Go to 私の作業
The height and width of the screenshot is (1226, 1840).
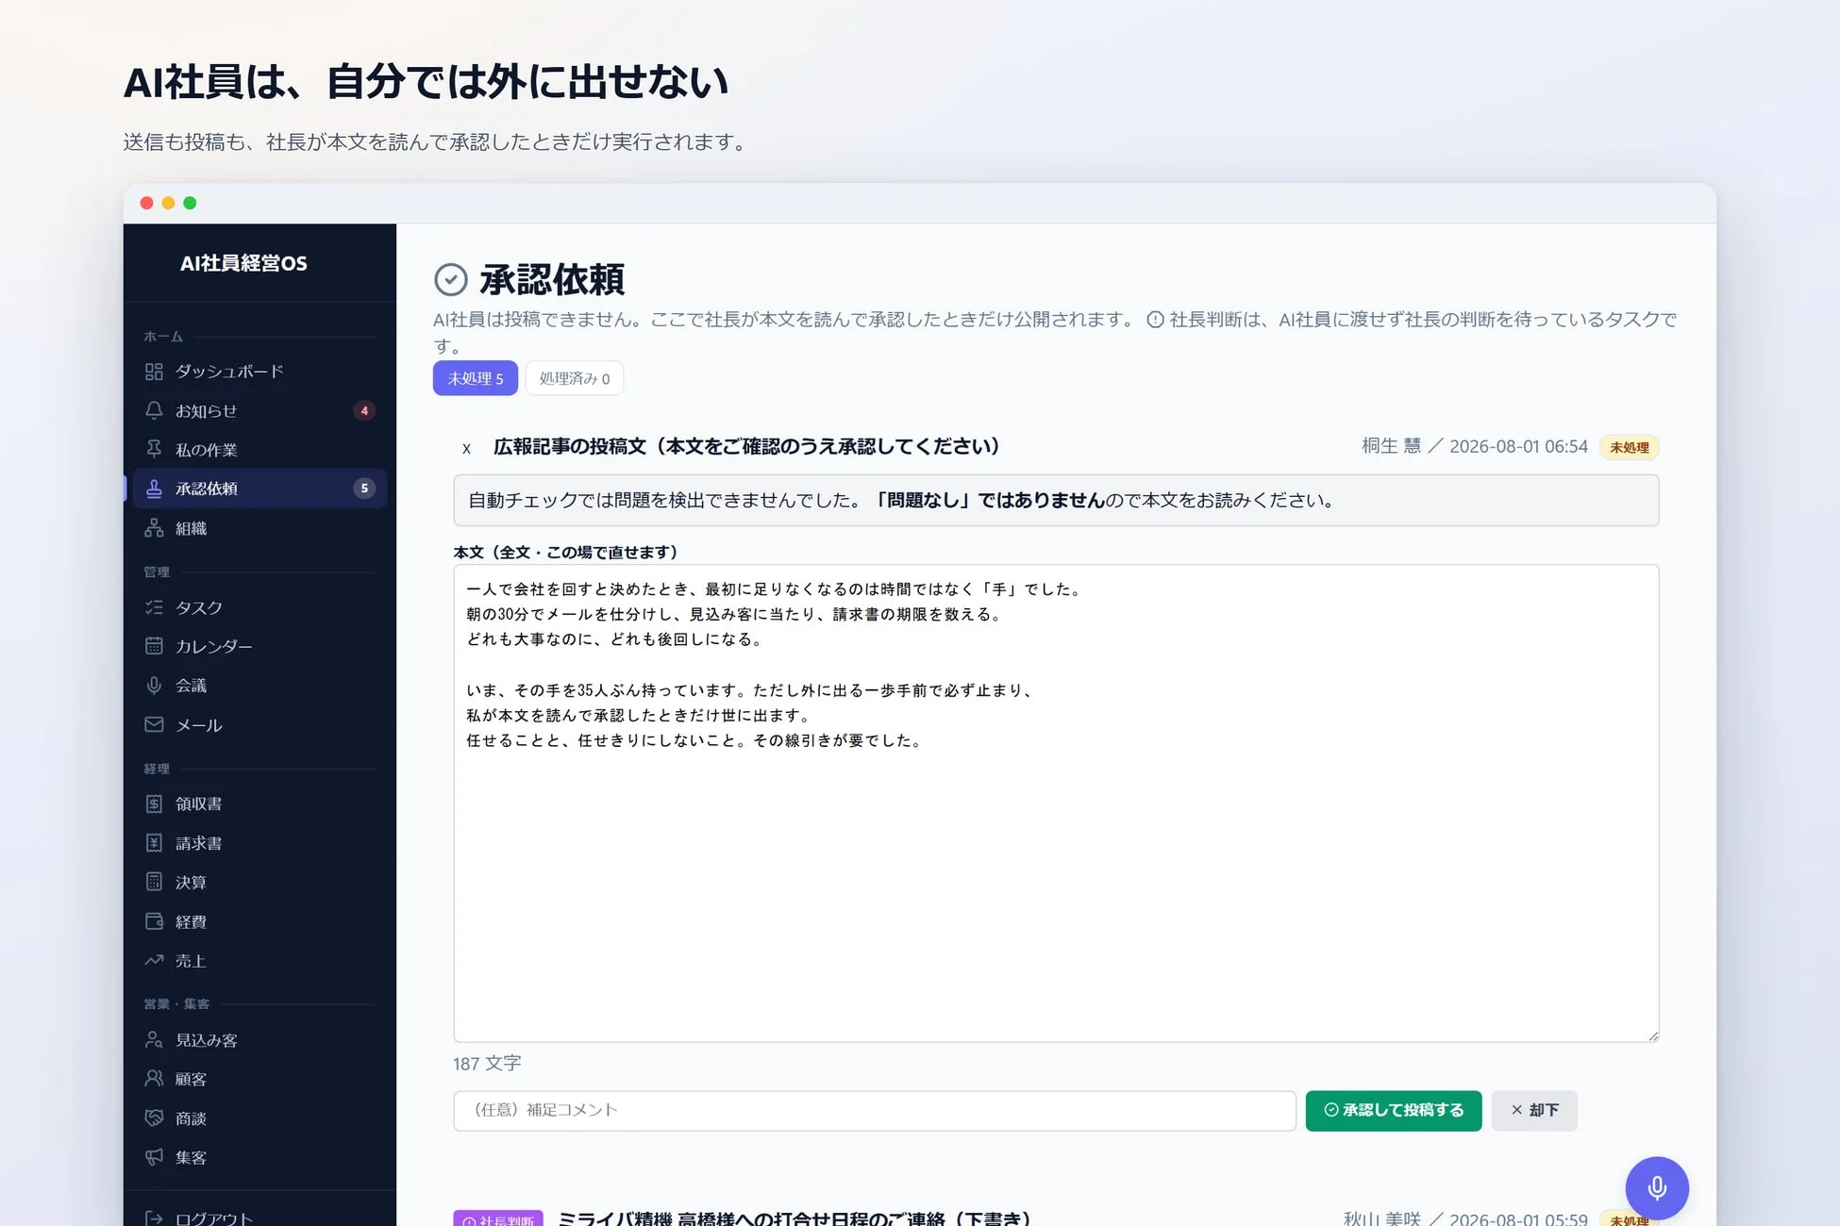pos(259,450)
